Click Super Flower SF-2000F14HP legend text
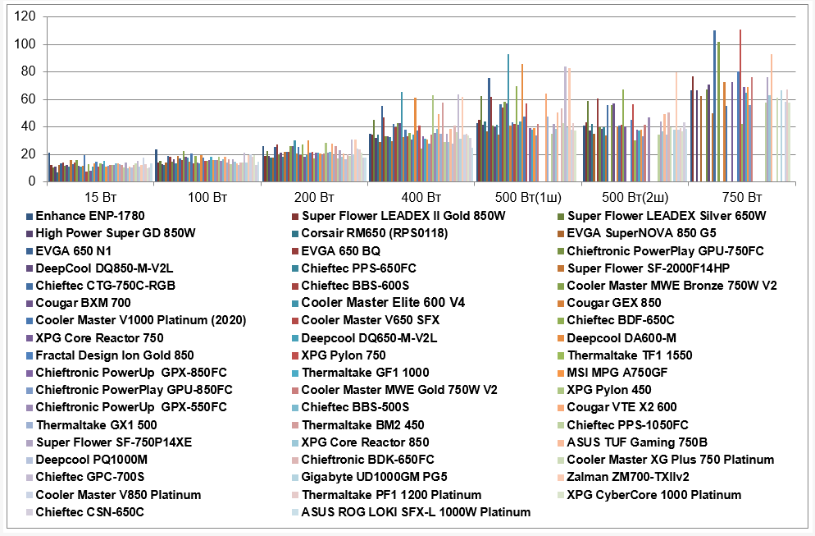This screenshot has height=536, width=815. (649, 268)
